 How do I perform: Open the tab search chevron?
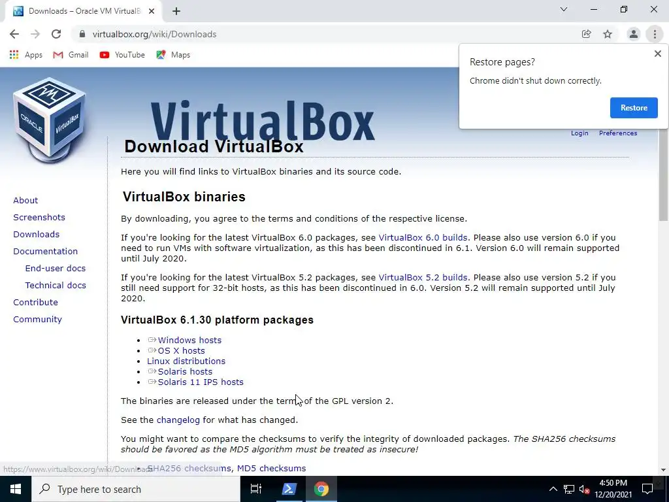(x=564, y=9)
